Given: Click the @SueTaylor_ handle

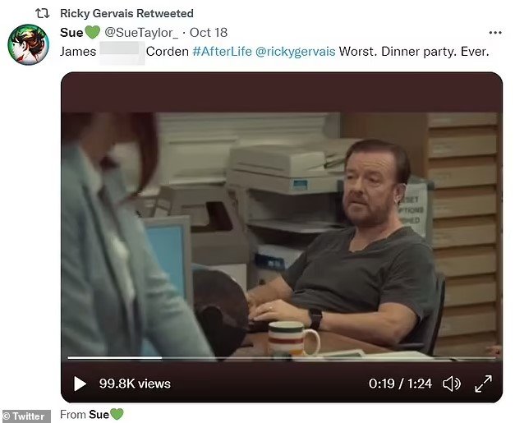Looking at the screenshot, I should 141,33.
